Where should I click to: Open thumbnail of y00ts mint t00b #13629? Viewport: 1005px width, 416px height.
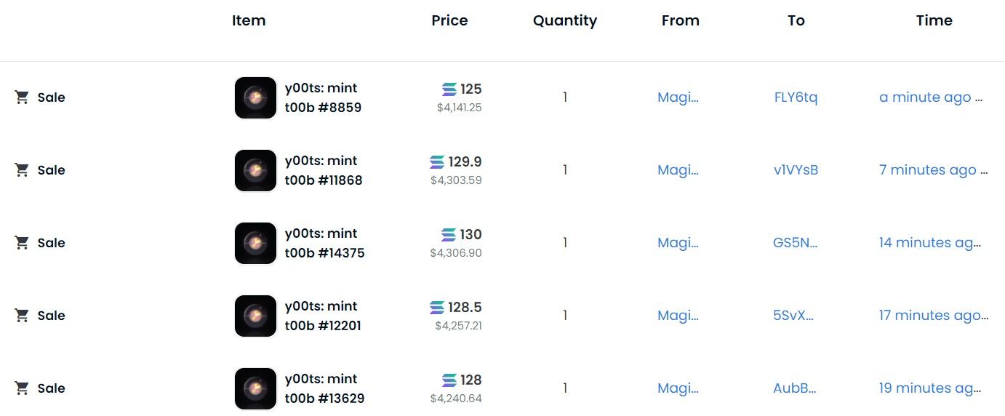click(255, 388)
